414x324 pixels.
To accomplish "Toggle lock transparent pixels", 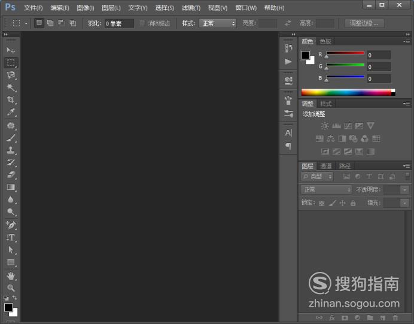I will click(x=322, y=203).
